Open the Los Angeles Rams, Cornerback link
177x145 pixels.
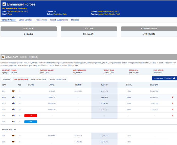[15, 8]
